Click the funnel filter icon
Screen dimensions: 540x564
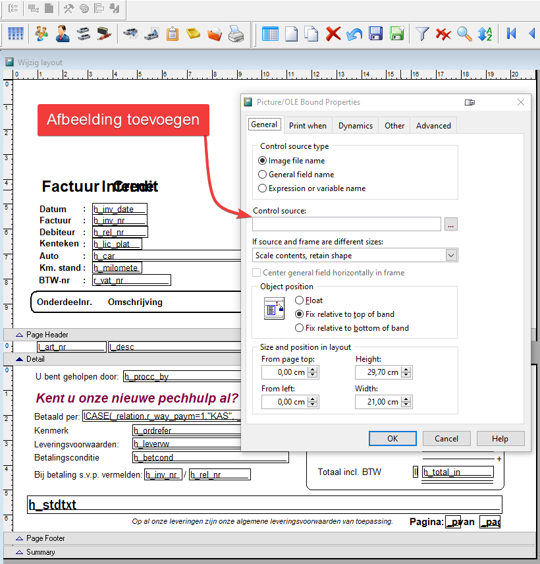pyautogui.click(x=422, y=34)
